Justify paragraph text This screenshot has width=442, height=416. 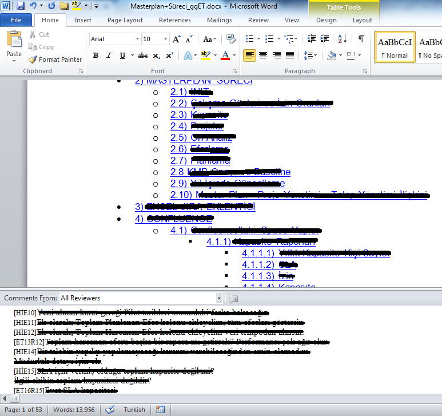click(290, 56)
